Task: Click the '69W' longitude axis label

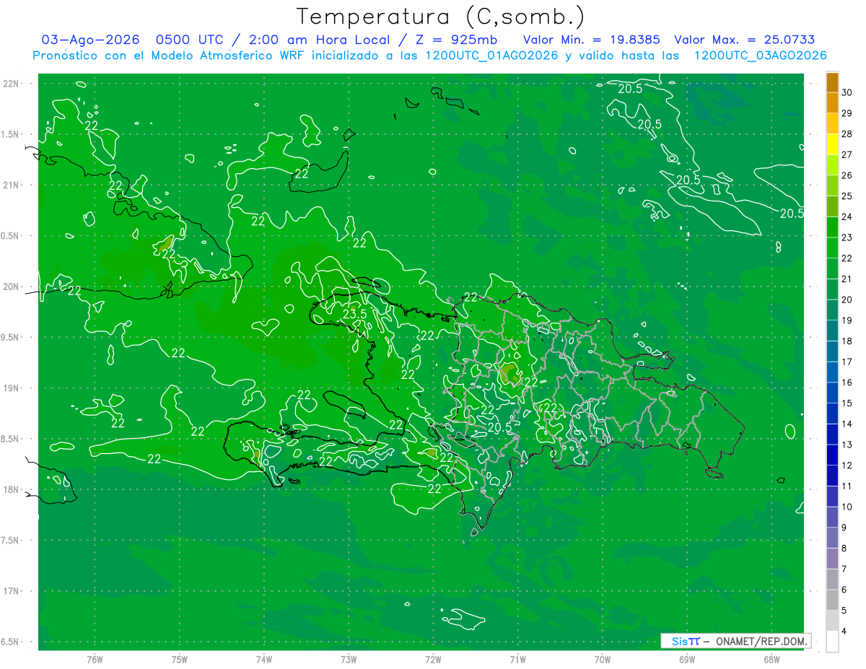Action: click(687, 660)
